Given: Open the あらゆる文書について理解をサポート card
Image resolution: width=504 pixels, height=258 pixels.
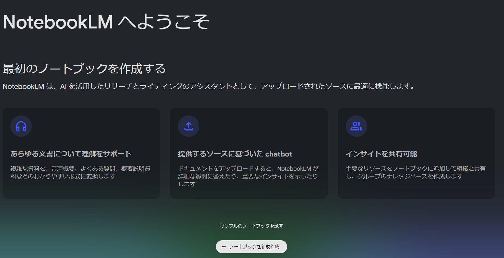Looking at the screenshot, I should (81, 153).
